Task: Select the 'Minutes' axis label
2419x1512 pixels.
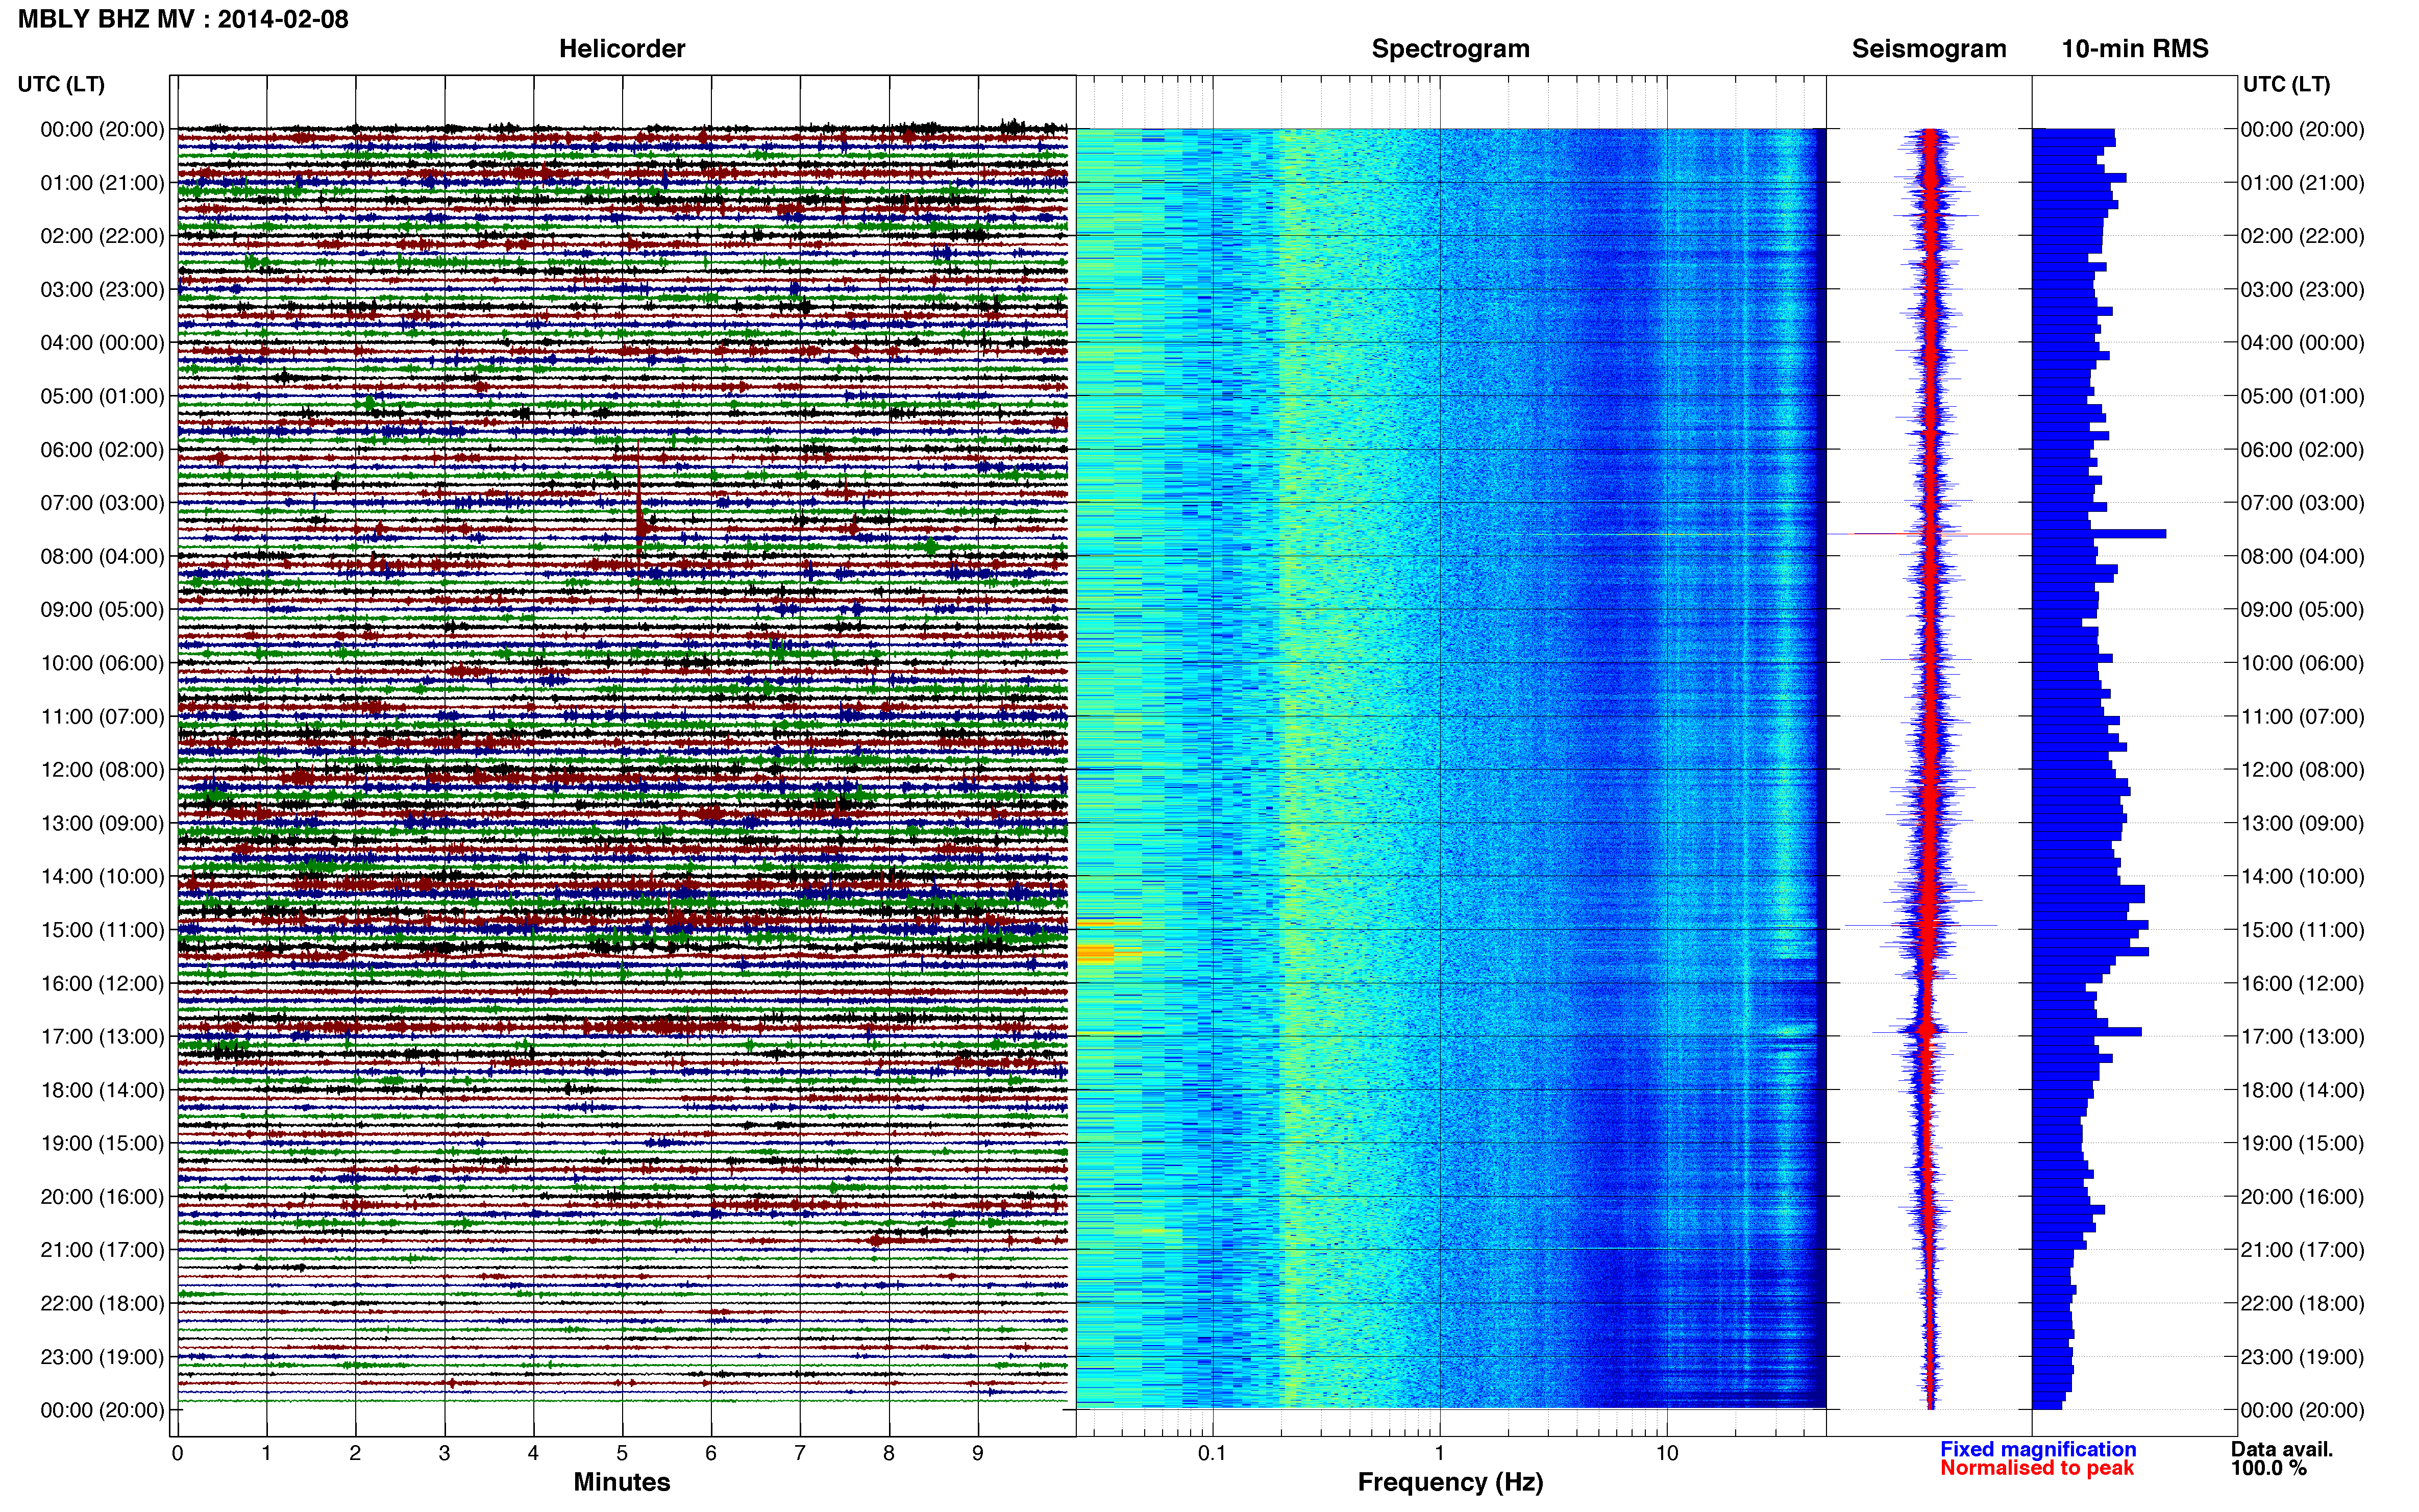Action: pos(622,1482)
